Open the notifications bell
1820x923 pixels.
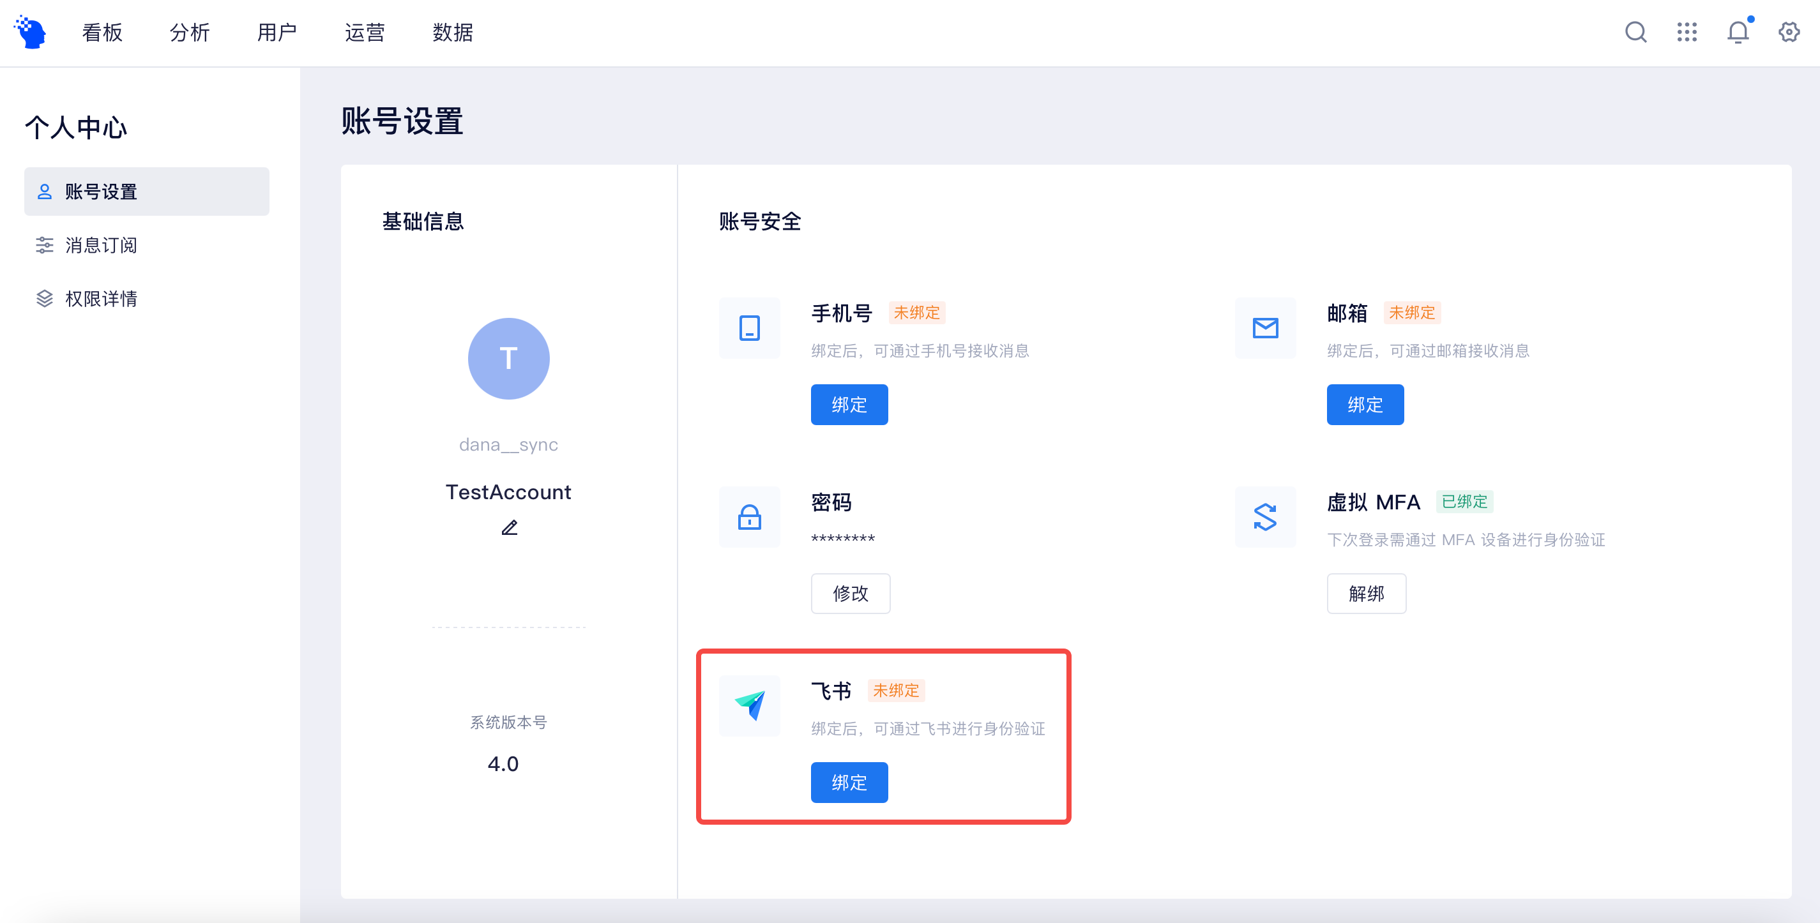[1738, 32]
